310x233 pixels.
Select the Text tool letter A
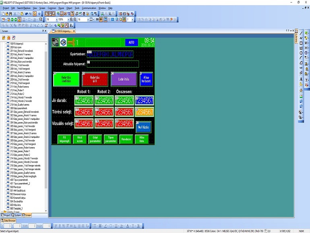[x=301, y=79]
